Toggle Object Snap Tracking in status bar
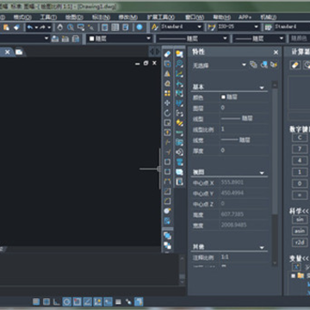Screen dimensions: 310x310 (x=87, y=301)
